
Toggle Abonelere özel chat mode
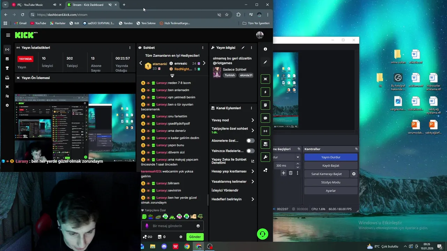[x=250, y=141]
